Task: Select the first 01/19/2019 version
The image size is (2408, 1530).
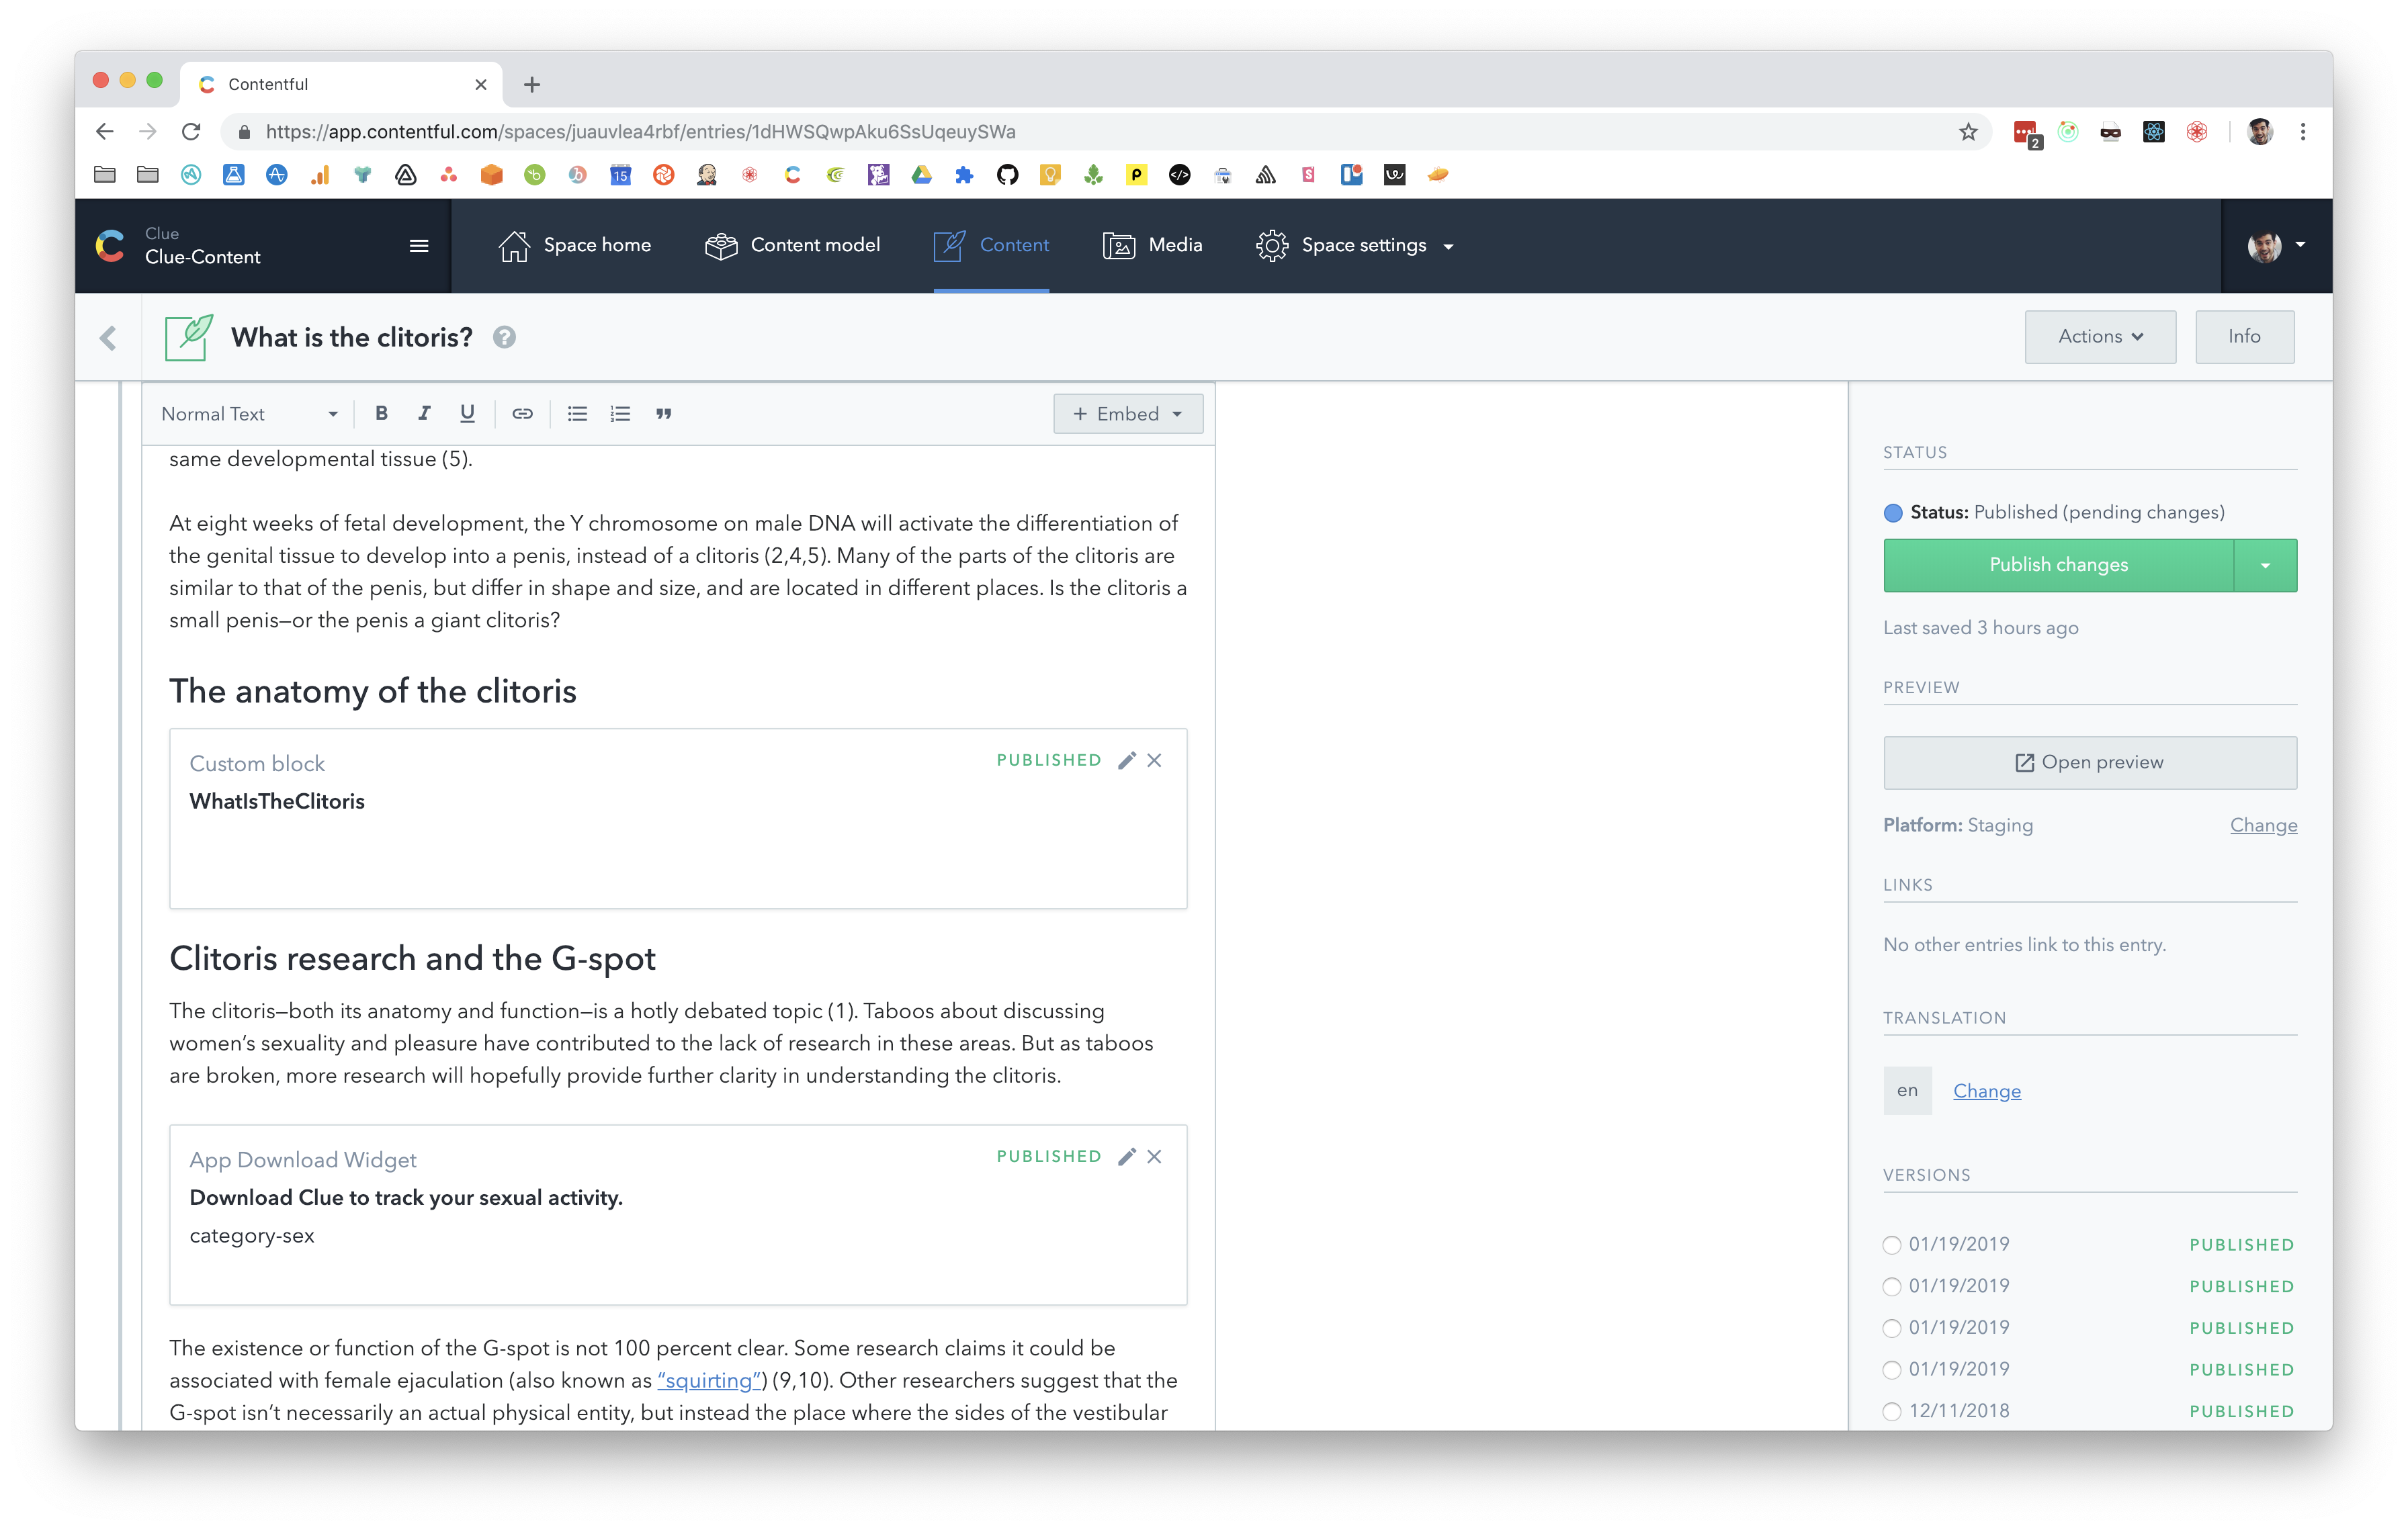Action: (x=1891, y=1245)
